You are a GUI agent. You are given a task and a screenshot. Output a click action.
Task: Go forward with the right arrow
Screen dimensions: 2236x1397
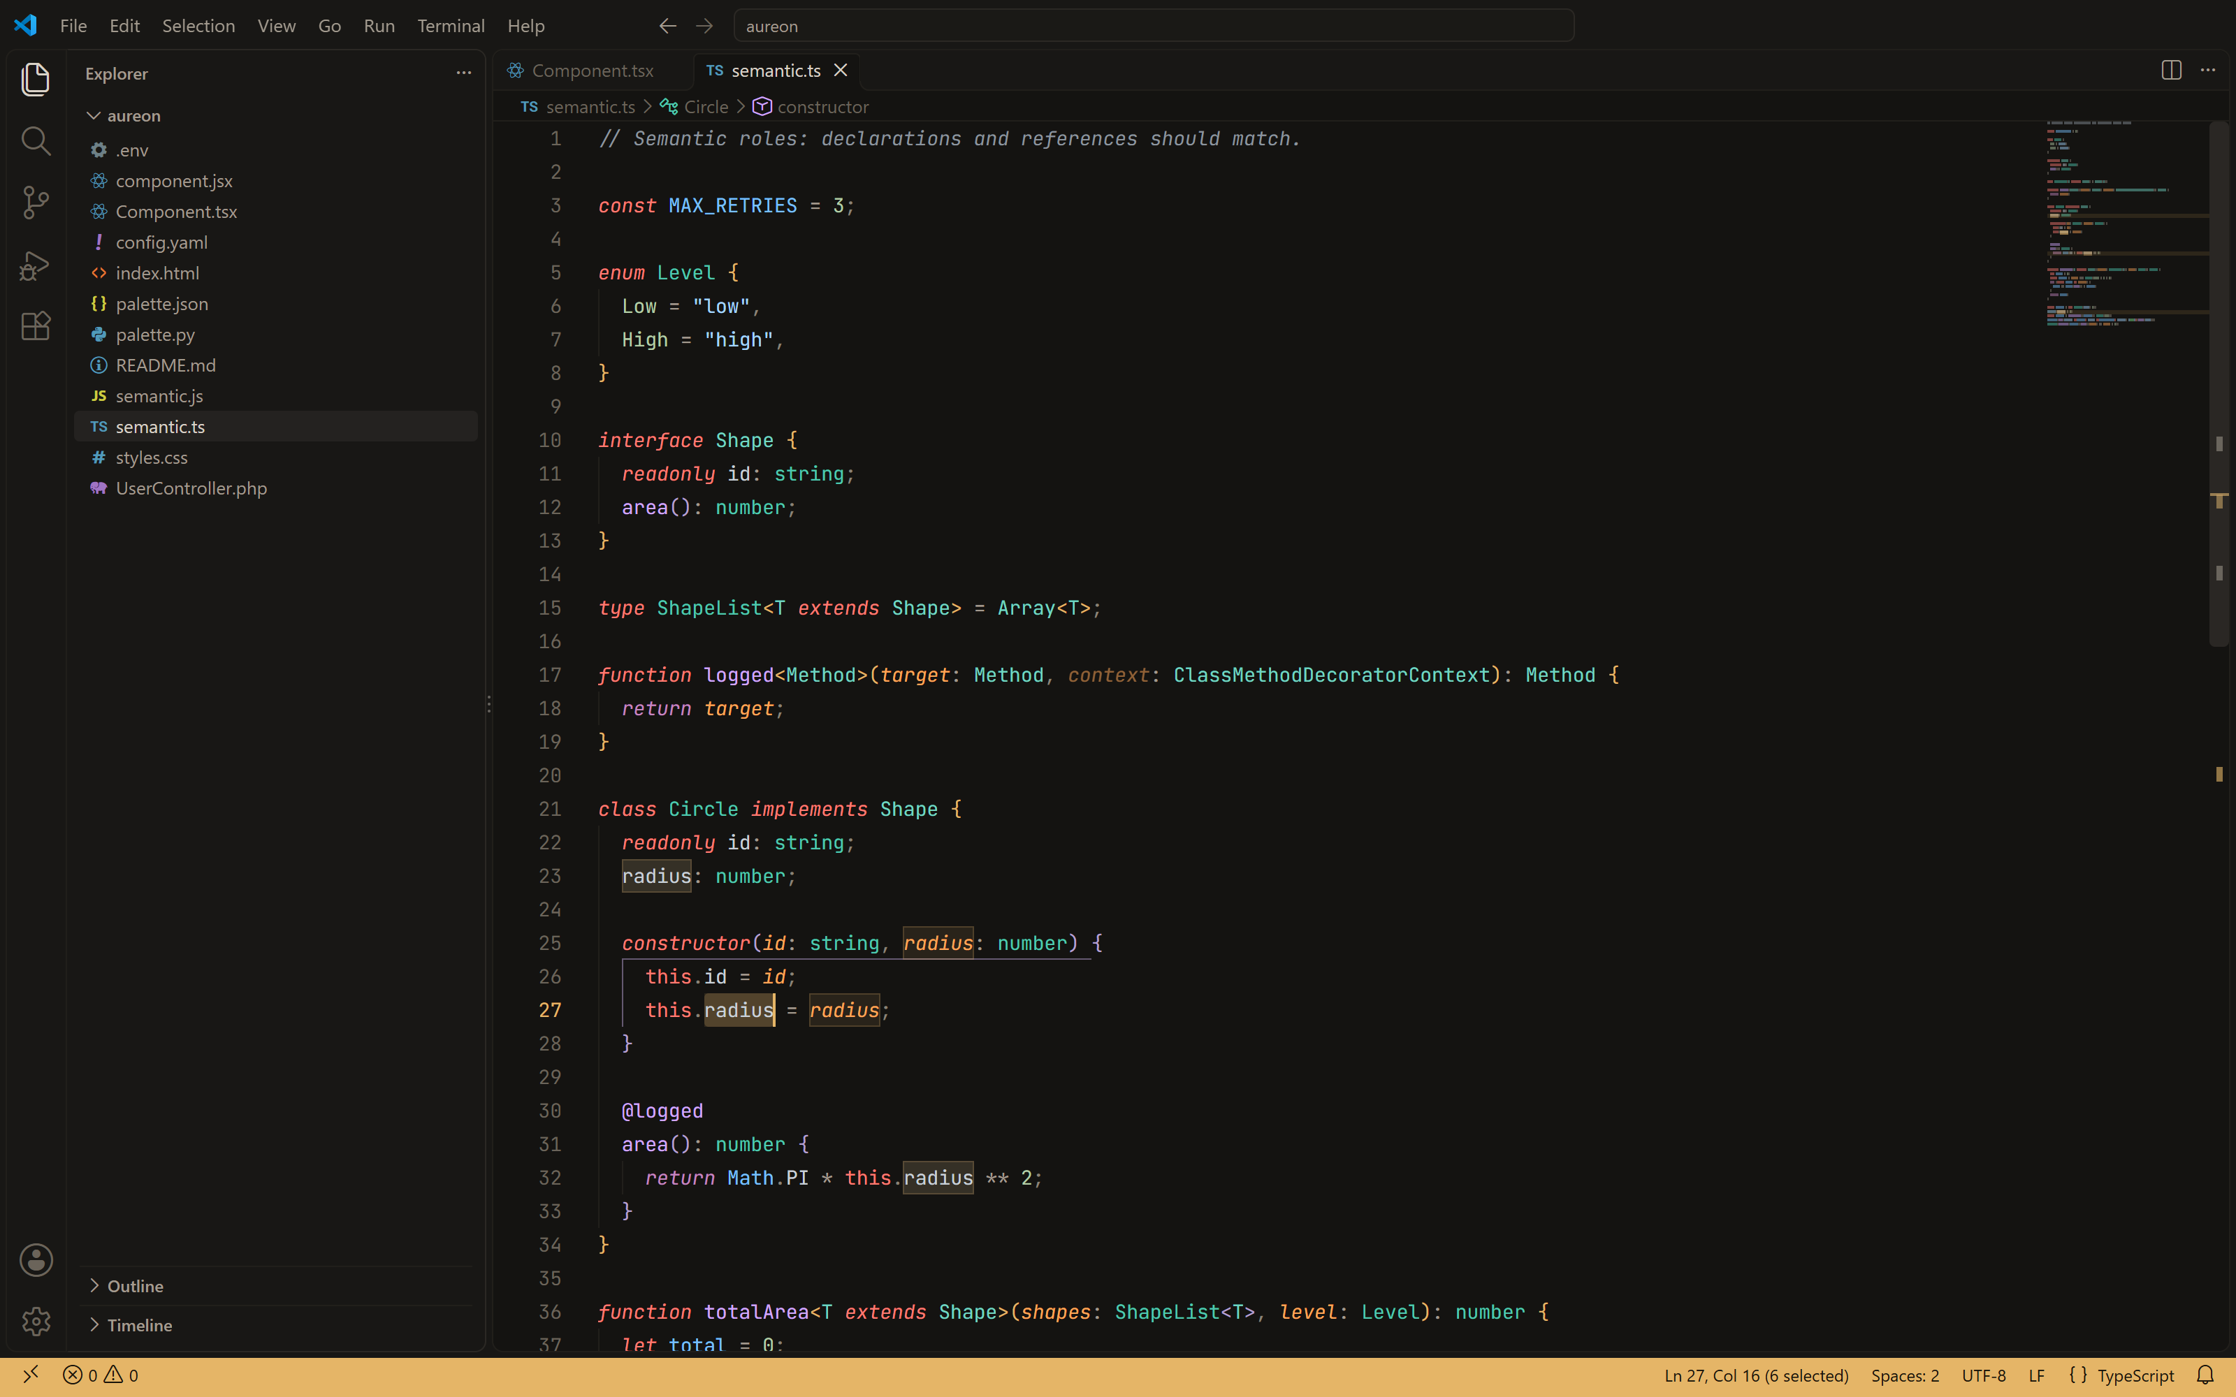click(x=704, y=26)
